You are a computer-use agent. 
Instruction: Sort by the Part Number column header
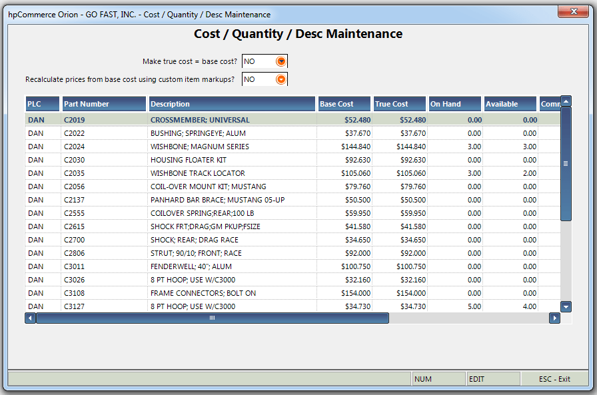[103, 104]
